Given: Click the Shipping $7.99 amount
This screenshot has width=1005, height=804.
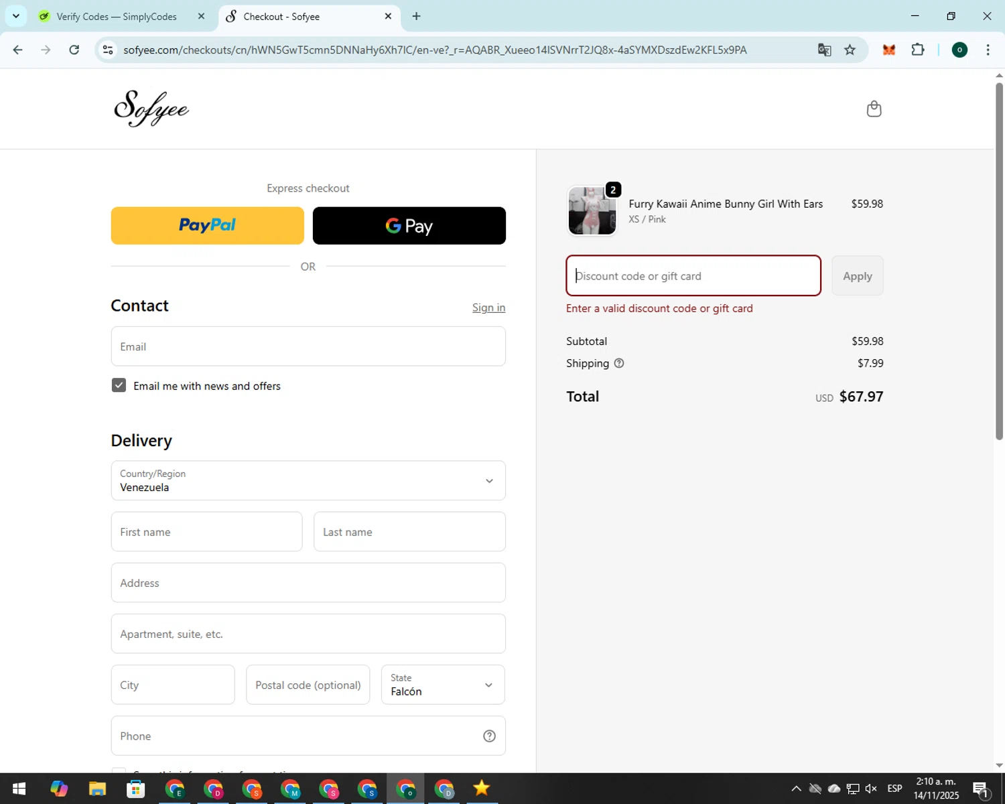Looking at the screenshot, I should (870, 363).
